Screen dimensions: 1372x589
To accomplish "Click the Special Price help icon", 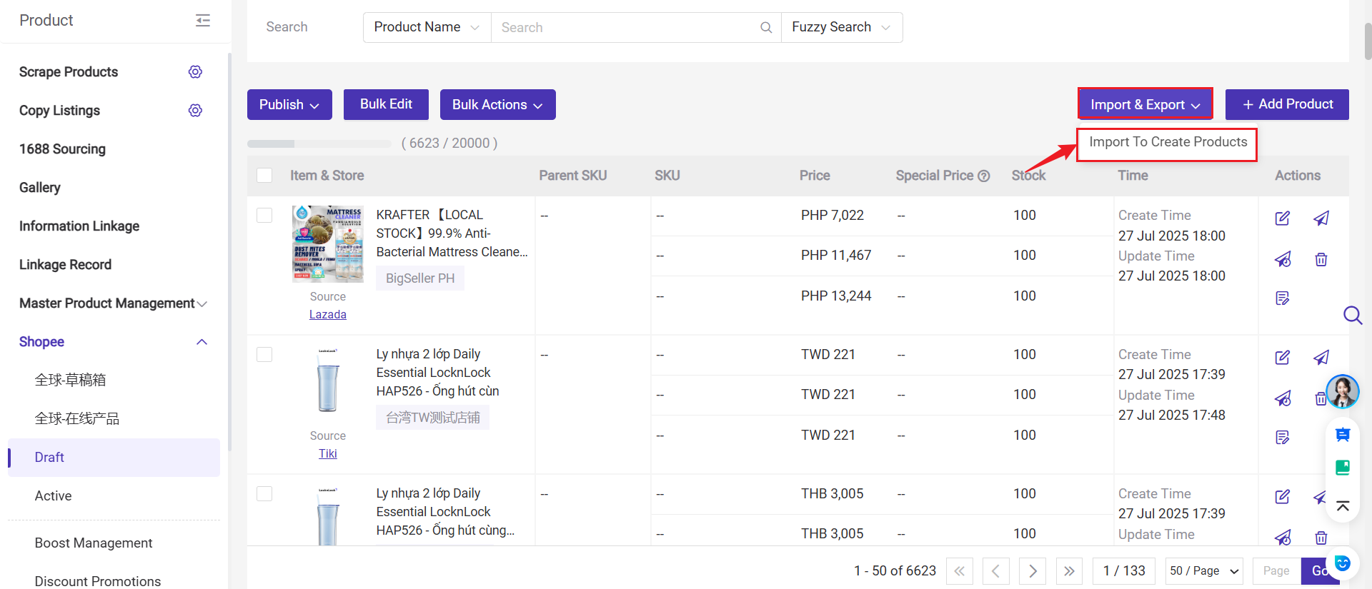I will click(x=984, y=176).
